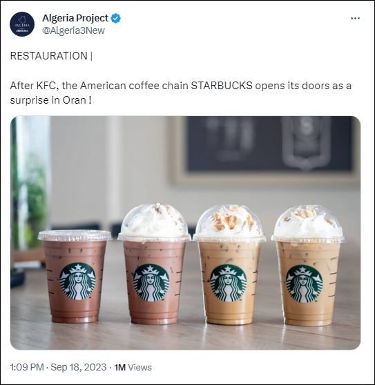The image size is (375, 385).
Task: Click whipped cream dome on second cup
Action: [154, 220]
